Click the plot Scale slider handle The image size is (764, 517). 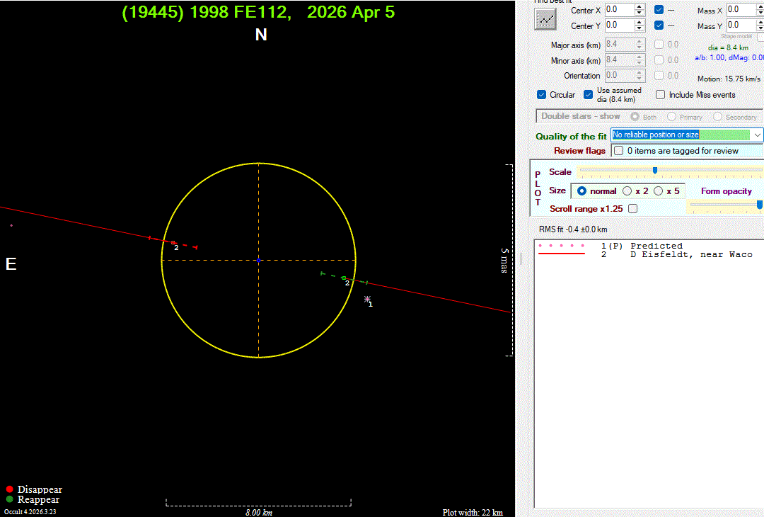(x=655, y=171)
